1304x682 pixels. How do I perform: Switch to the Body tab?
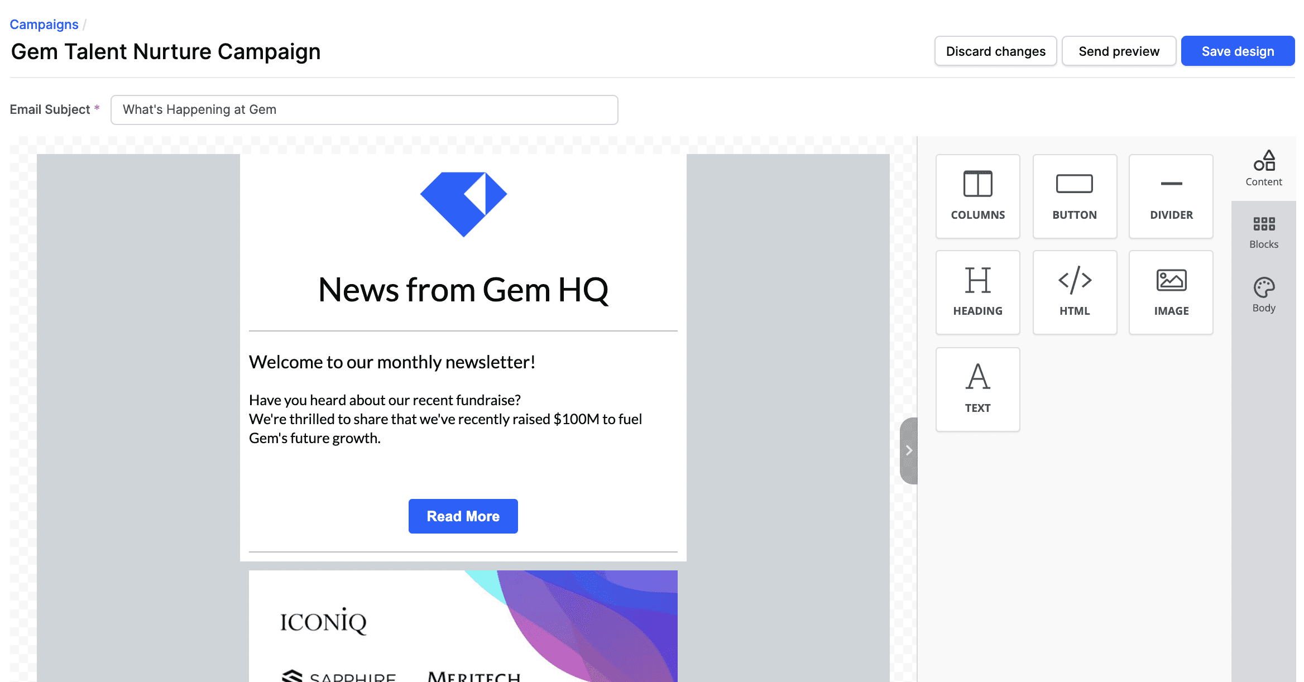[x=1263, y=295]
